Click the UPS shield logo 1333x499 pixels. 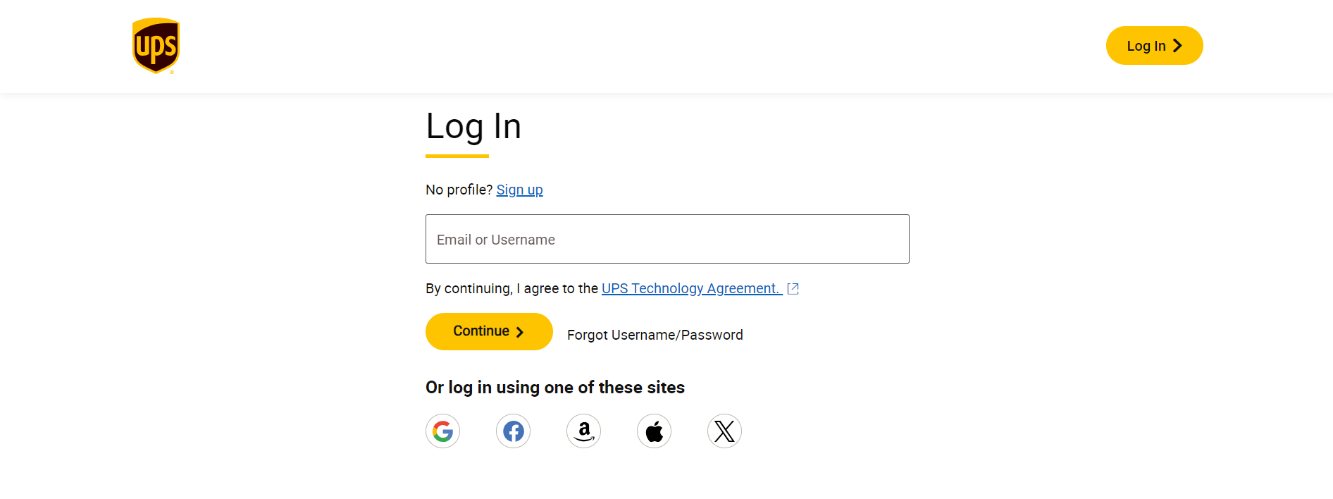(156, 46)
